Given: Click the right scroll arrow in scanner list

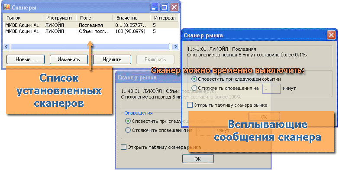Looking at the screenshot, I should pyautogui.click(x=175, y=46).
